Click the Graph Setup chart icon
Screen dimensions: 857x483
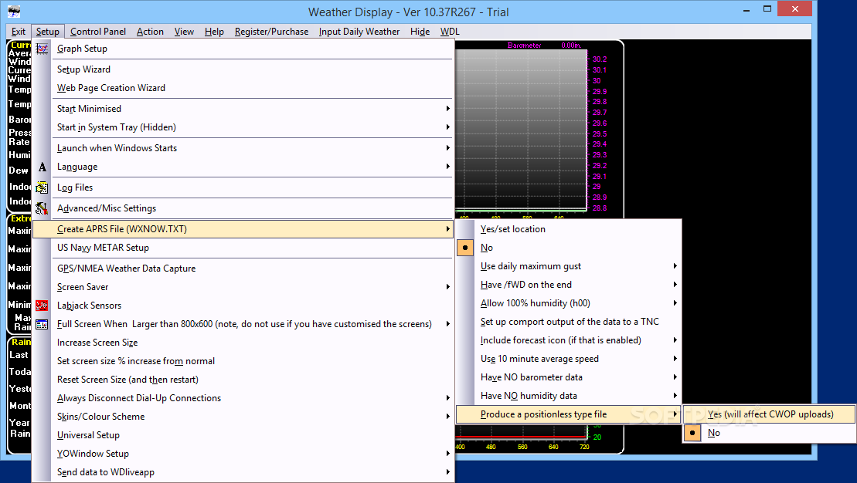point(42,49)
